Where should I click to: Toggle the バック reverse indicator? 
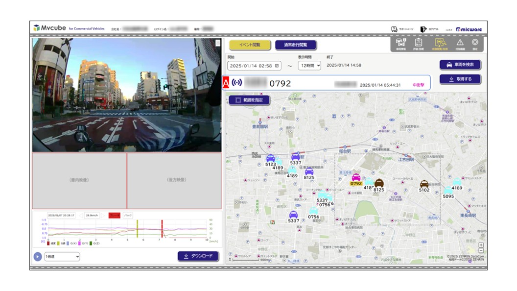click(x=127, y=215)
